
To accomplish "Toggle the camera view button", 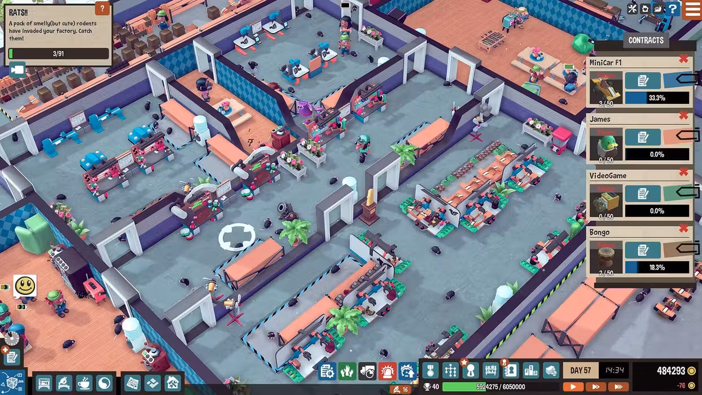I will 17,69.
